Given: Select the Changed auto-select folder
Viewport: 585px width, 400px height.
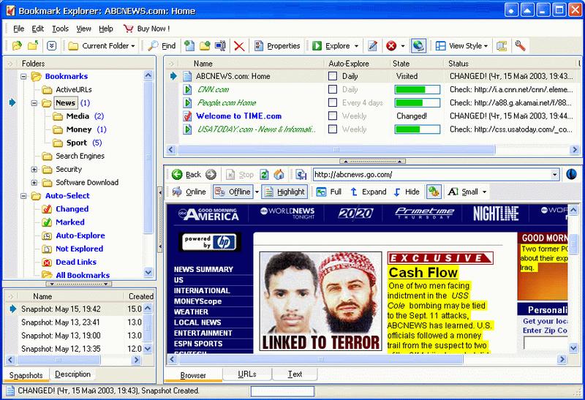Looking at the screenshot, I should click(72, 209).
